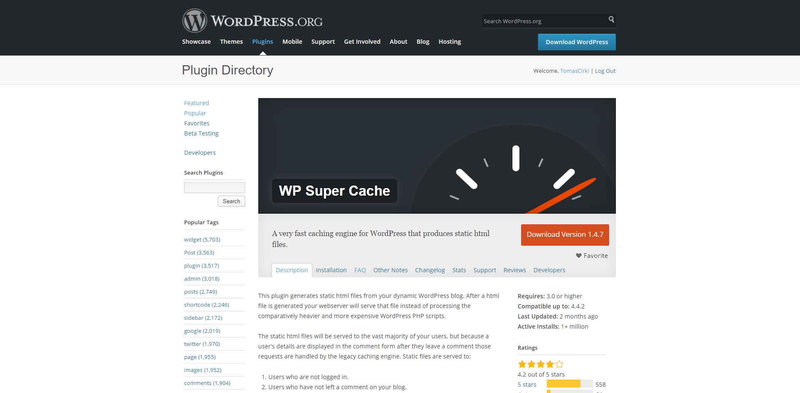Switch to the Stats tab
The height and width of the screenshot is (393, 800).
pos(459,270)
